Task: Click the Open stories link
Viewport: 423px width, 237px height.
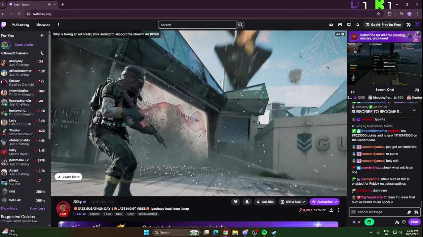Action: [24, 45]
